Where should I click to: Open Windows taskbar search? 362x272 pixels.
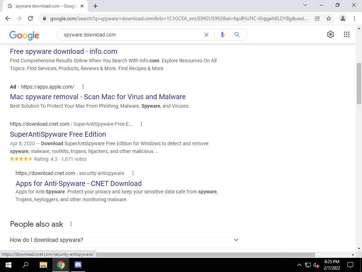point(25,265)
